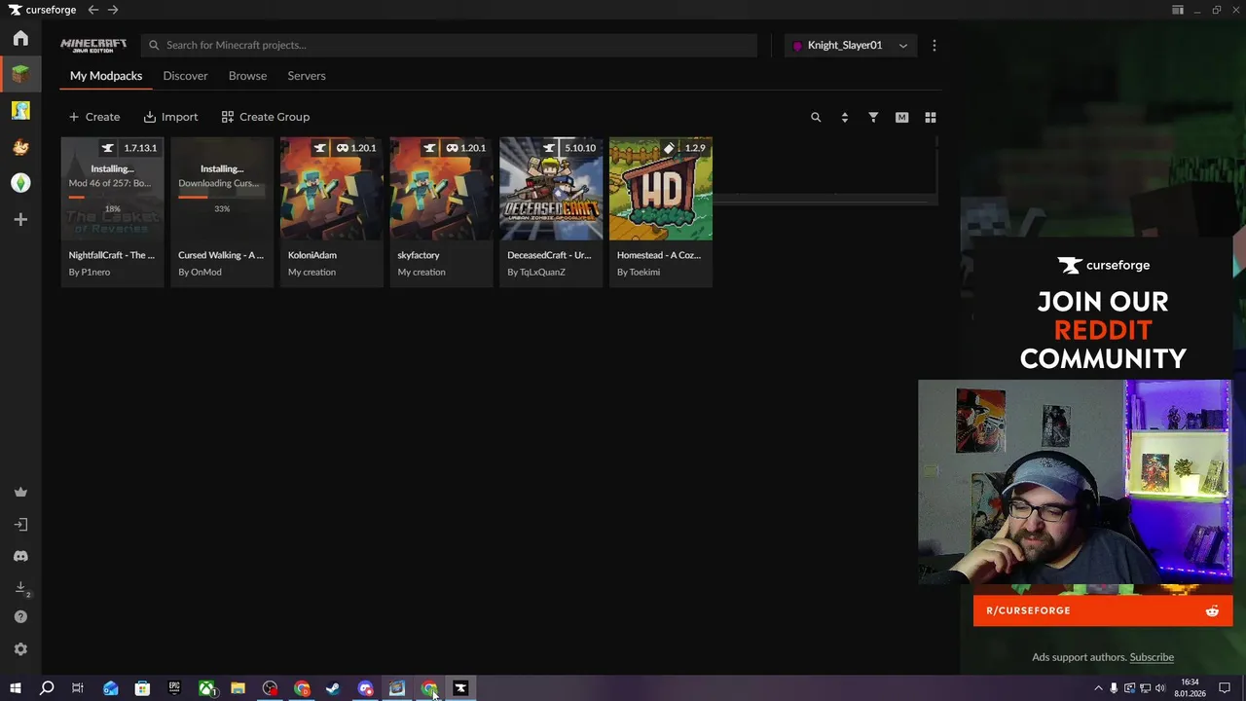Open Steam from the taskbar
1246x701 pixels.
333,688
